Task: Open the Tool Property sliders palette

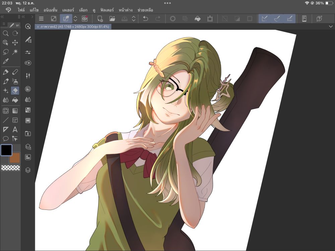Action: coord(28,52)
